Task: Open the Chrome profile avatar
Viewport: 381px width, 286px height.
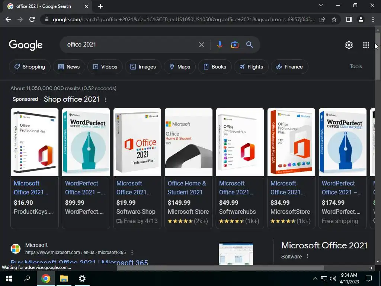Action: tap(361, 19)
